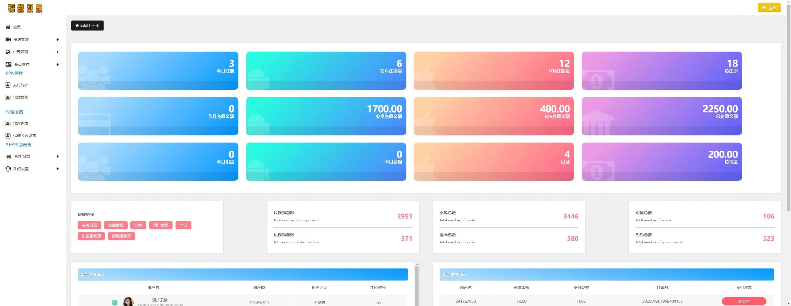Click the 总扣量 card showing 200.00
The width and height of the screenshot is (791, 306).
[662, 162]
